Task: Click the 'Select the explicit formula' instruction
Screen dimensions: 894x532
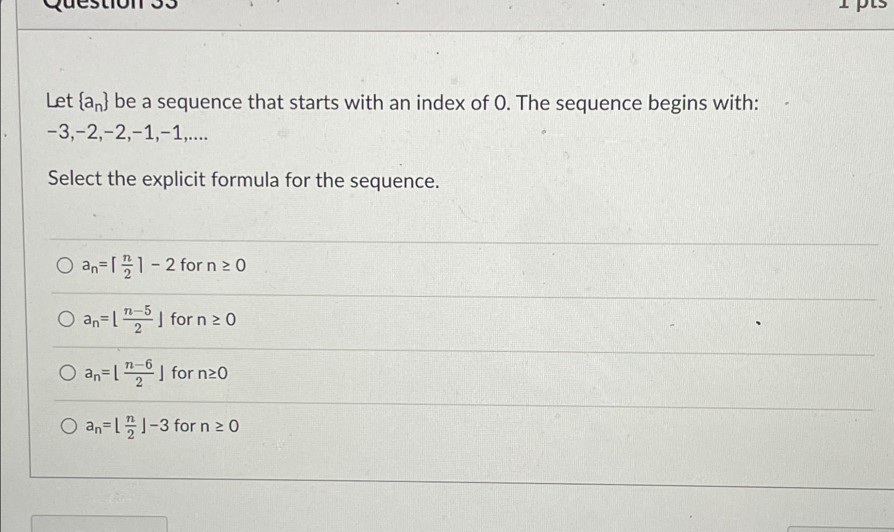Action: 242,180
